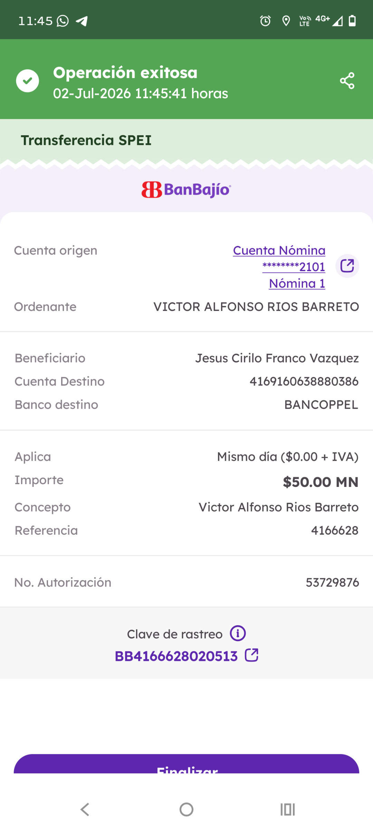Open the masked account number ending in 2101

(294, 267)
